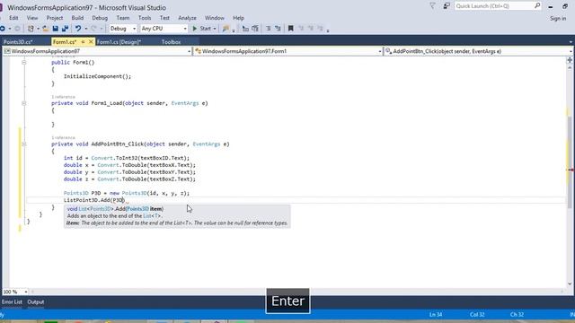575x323 pixels.
Task: Open the Any CPU platform dropdown
Action: 164,29
